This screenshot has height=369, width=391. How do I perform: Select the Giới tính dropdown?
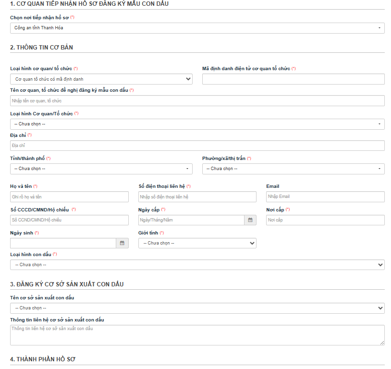[x=197, y=243]
